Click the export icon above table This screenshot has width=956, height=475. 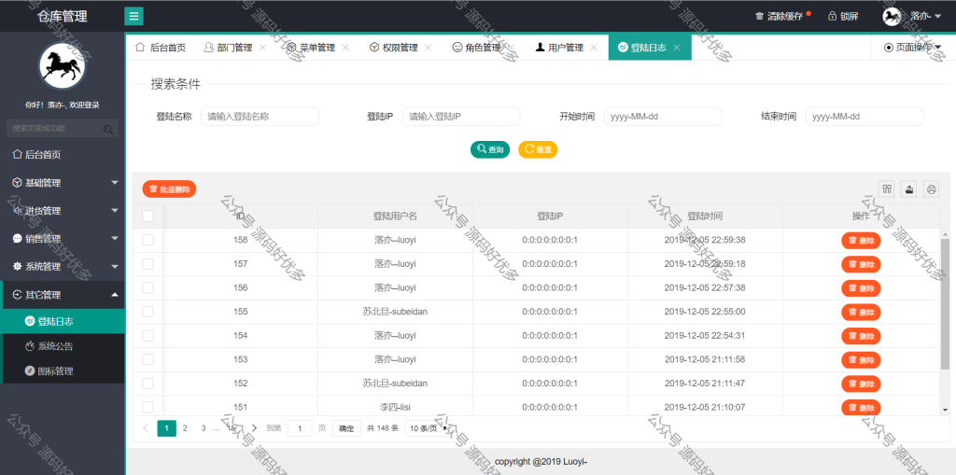pos(909,189)
